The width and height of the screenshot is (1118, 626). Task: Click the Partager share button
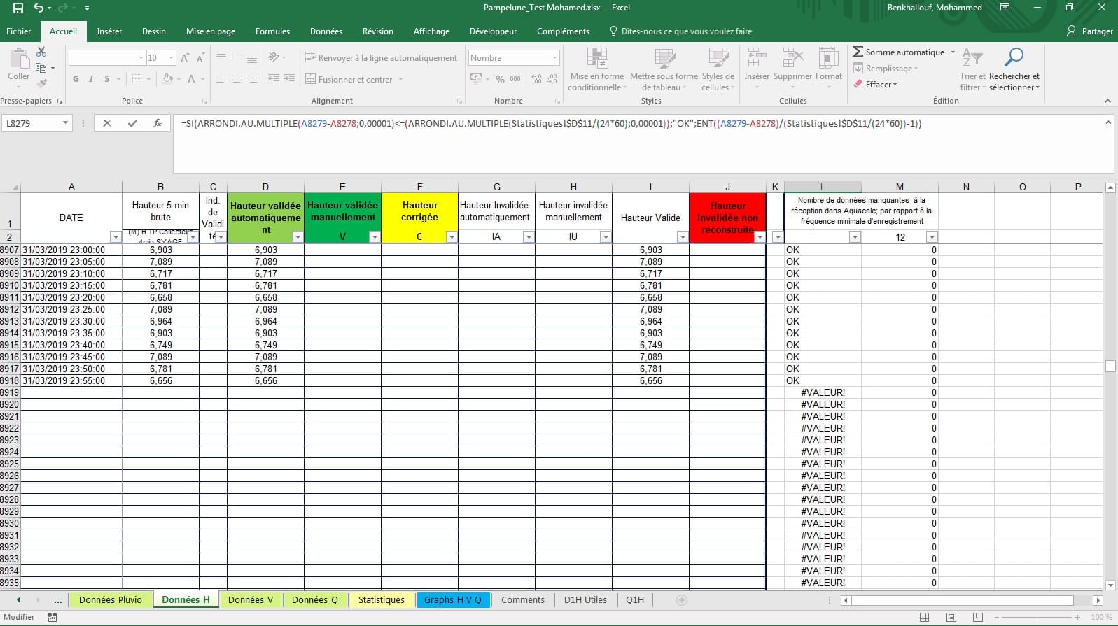[x=1089, y=31]
